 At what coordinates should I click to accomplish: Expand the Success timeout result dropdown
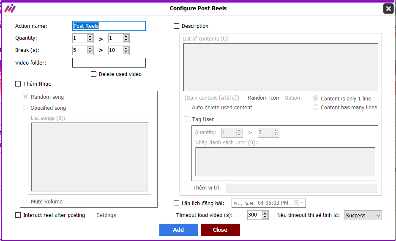(x=363, y=216)
